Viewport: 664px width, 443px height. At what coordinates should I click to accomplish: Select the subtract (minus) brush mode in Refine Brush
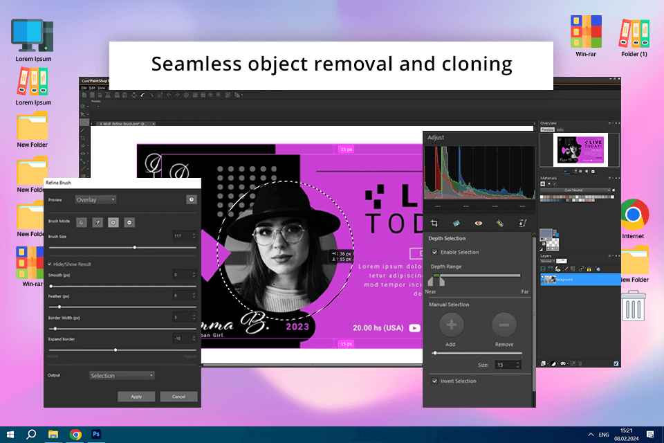point(129,222)
